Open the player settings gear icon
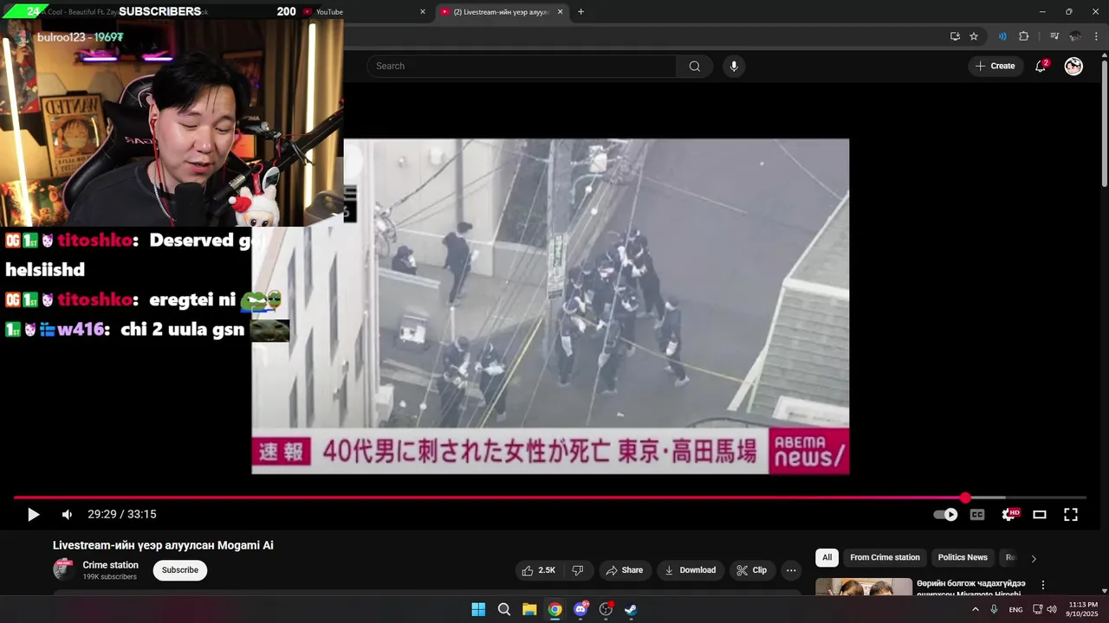Image resolution: width=1109 pixels, height=623 pixels. click(1008, 515)
